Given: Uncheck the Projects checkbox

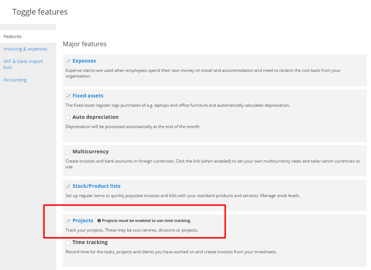Looking at the screenshot, I should click(x=68, y=221).
